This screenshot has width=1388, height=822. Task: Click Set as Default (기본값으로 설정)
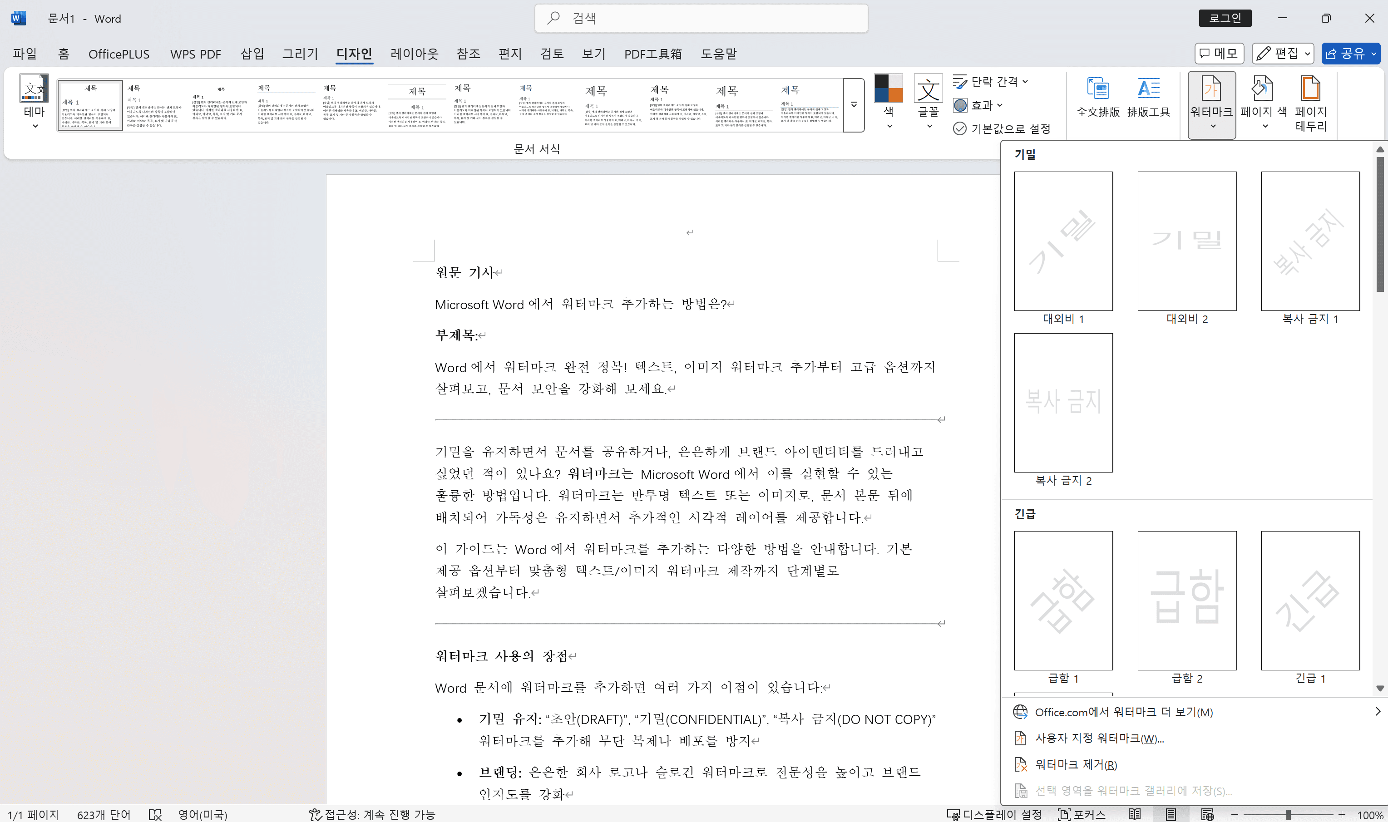(x=1002, y=128)
